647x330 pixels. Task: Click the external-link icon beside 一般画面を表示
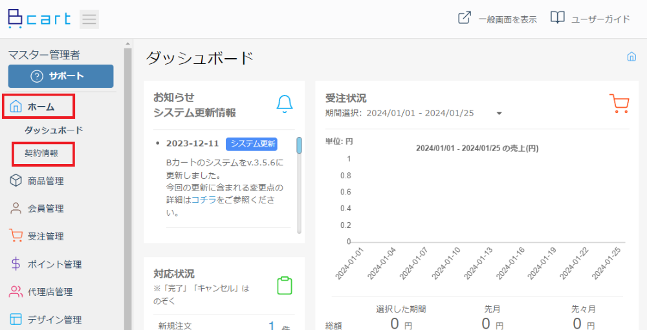point(465,18)
